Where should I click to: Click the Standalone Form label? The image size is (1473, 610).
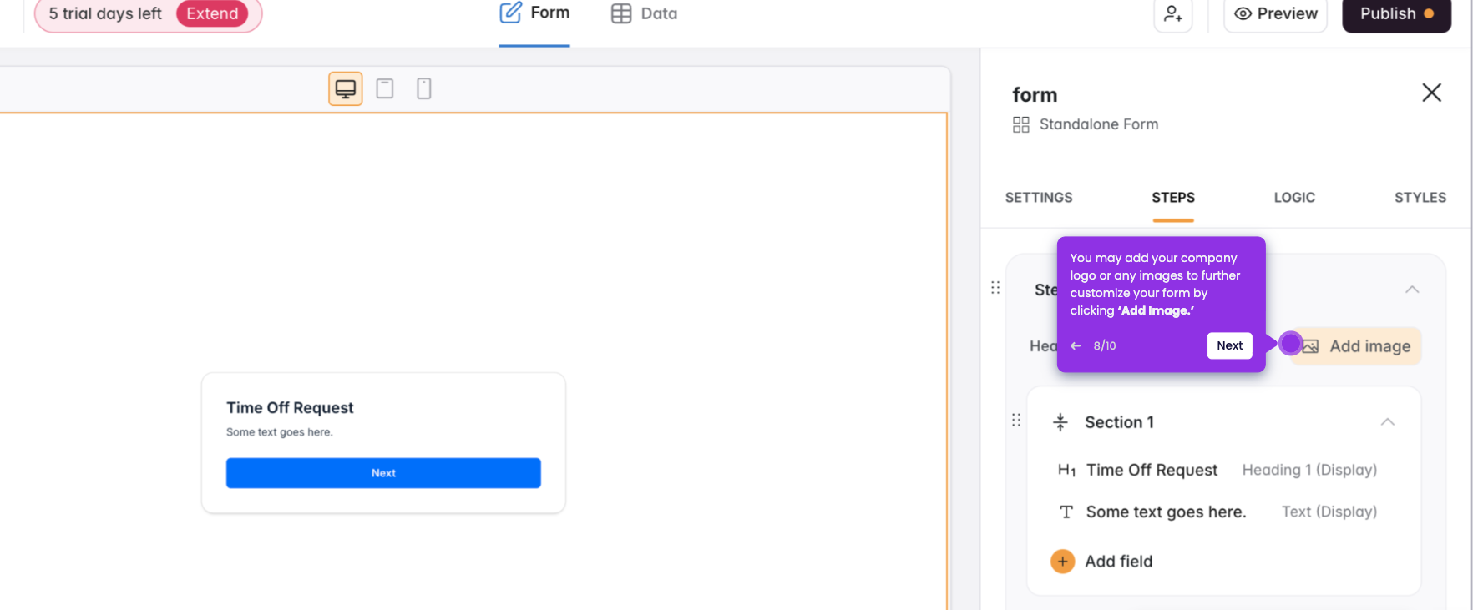[x=1099, y=124]
